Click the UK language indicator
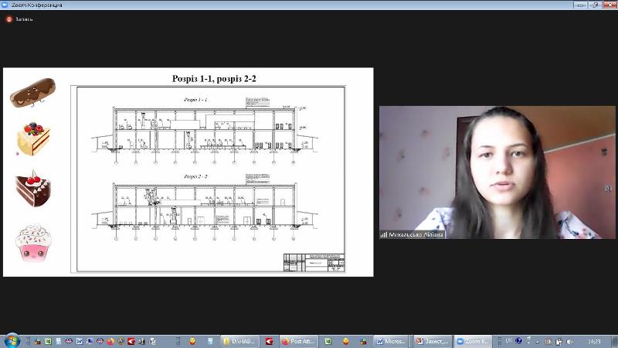618x348 pixels. [508, 341]
